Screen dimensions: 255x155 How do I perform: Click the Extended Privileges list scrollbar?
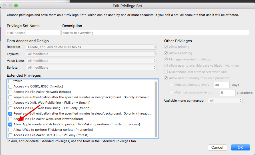[x=156, y=109]
